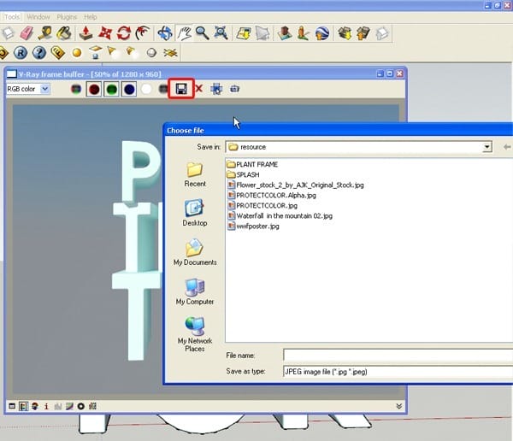The width and height of the screenshot is (513, 441).
Task: Go to My Network Places shortcut
Action: point(195,334)
